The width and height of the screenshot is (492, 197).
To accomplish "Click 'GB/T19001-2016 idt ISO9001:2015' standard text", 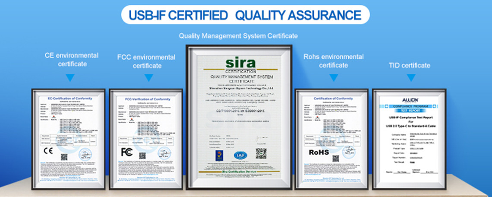I will (240, 111).
